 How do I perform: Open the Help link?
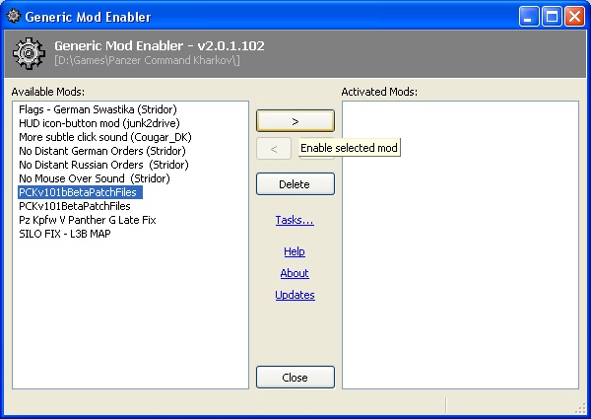click(x=295, y=251)
